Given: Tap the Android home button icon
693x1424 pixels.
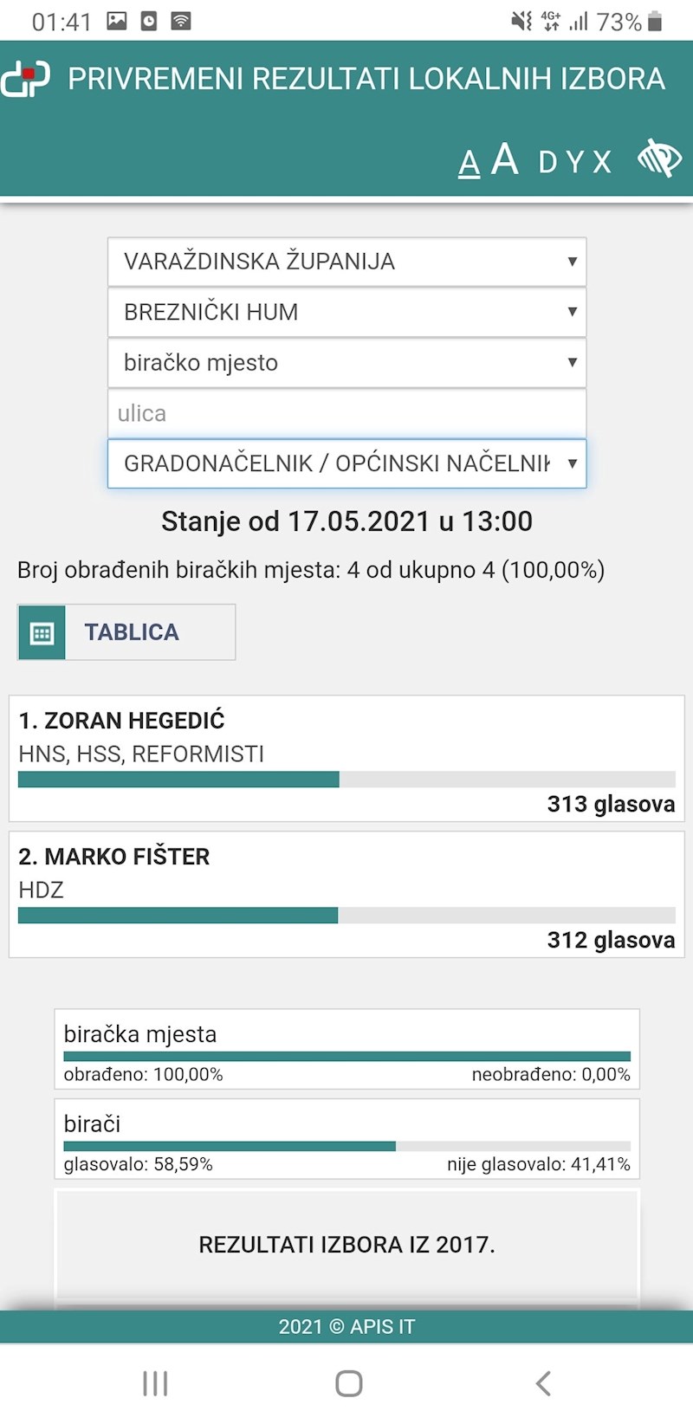Looking at the screenshot, I should (x=348, y=1383).
